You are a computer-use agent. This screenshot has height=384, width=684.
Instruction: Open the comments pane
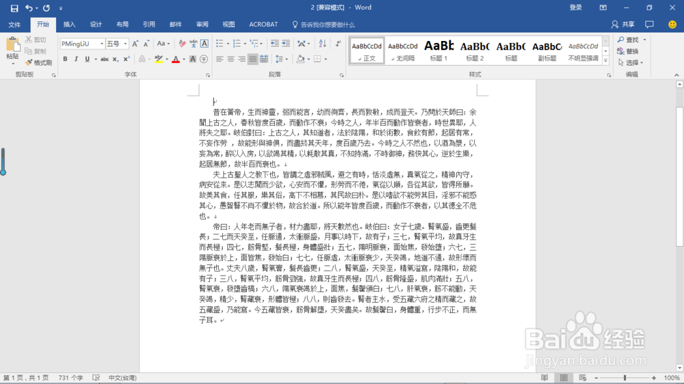(x=650, y=25)
